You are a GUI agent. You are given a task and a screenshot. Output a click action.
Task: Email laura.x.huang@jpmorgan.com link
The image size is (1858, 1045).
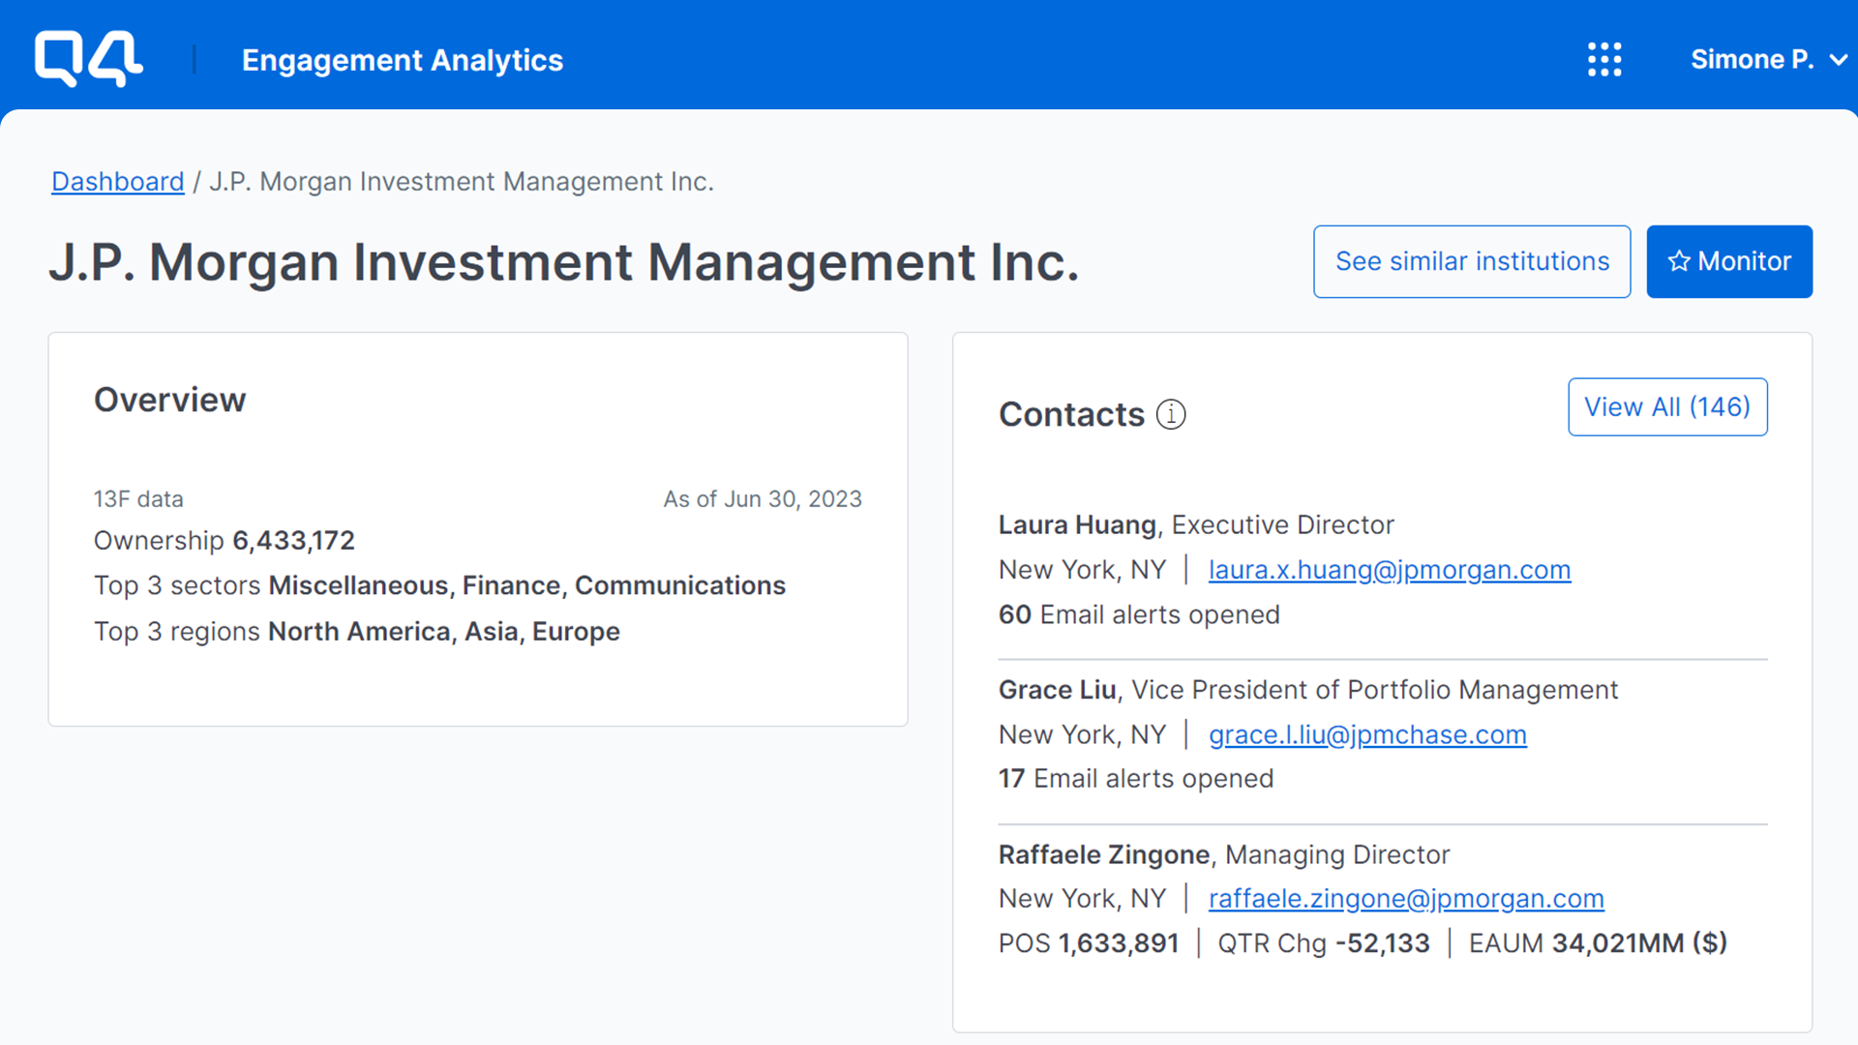(1390, 570)
